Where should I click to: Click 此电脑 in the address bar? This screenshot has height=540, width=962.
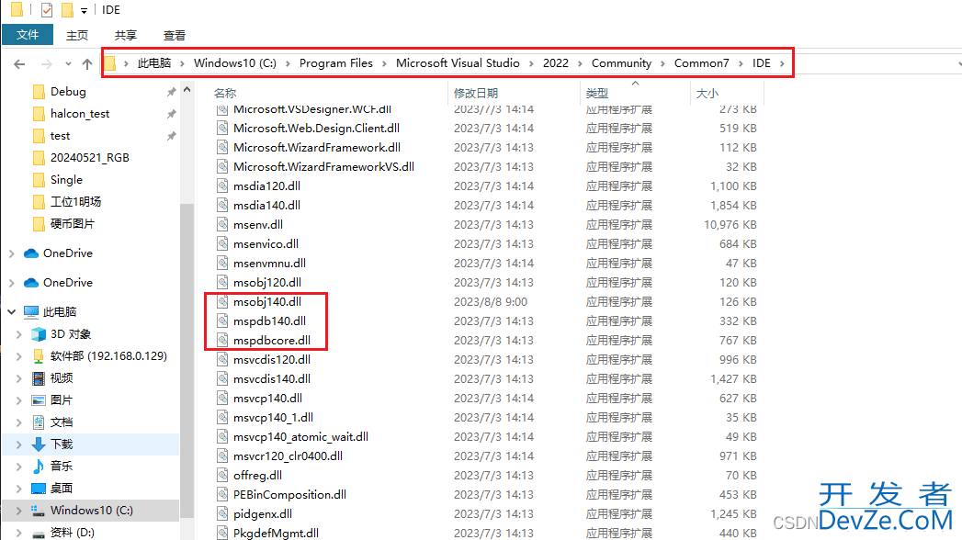coord(154,63)
